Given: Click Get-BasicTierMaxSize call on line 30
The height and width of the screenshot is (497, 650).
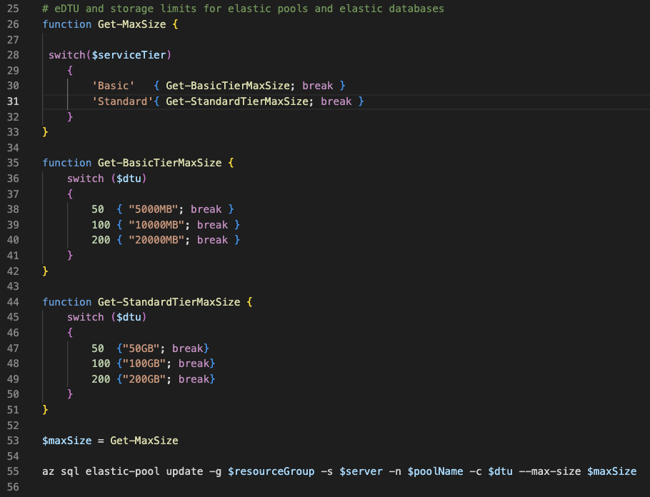Looking at the screenshot, I should click(228, 86).
